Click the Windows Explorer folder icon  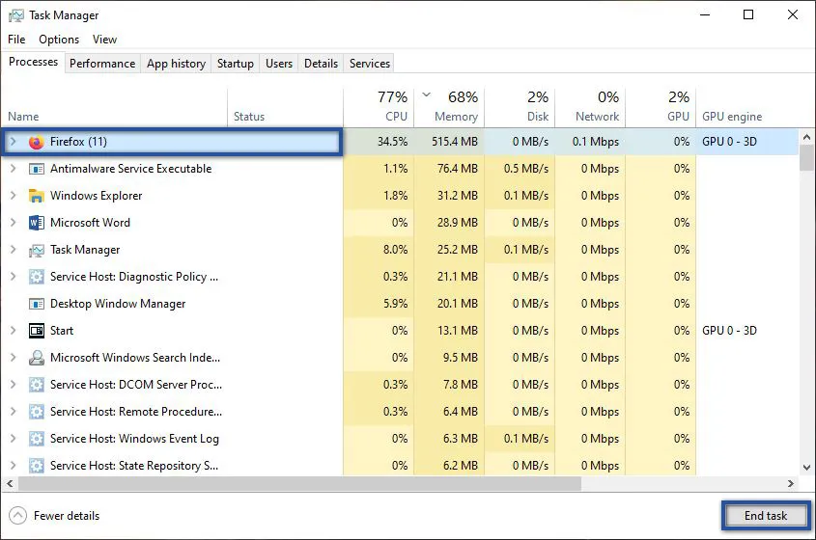[x=36, y=196]
